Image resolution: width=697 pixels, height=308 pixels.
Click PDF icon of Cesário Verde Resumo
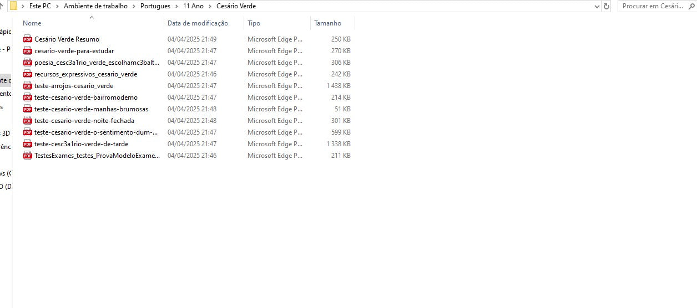[x=28, y=39]
